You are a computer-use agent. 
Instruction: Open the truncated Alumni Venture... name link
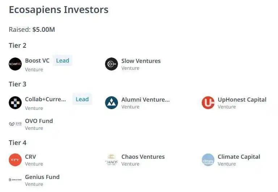point(145,99)
